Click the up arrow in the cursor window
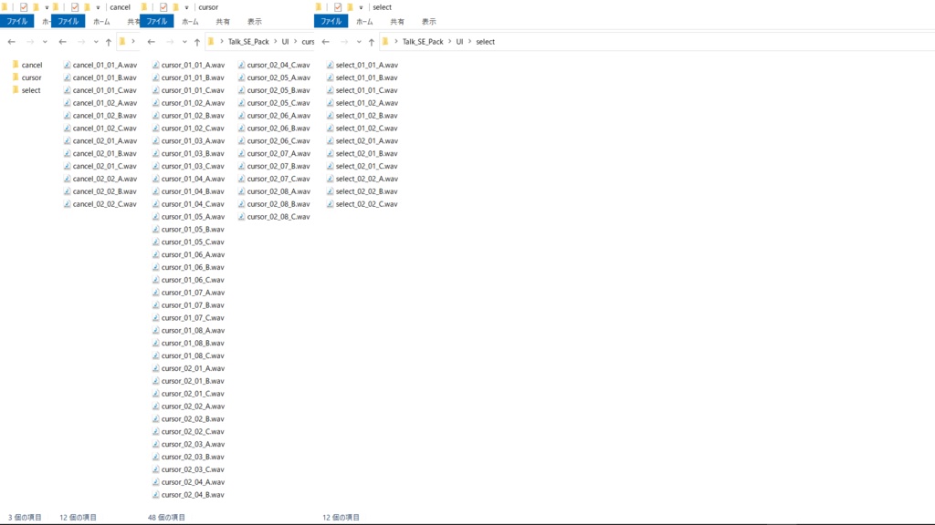 coord(197,42)
